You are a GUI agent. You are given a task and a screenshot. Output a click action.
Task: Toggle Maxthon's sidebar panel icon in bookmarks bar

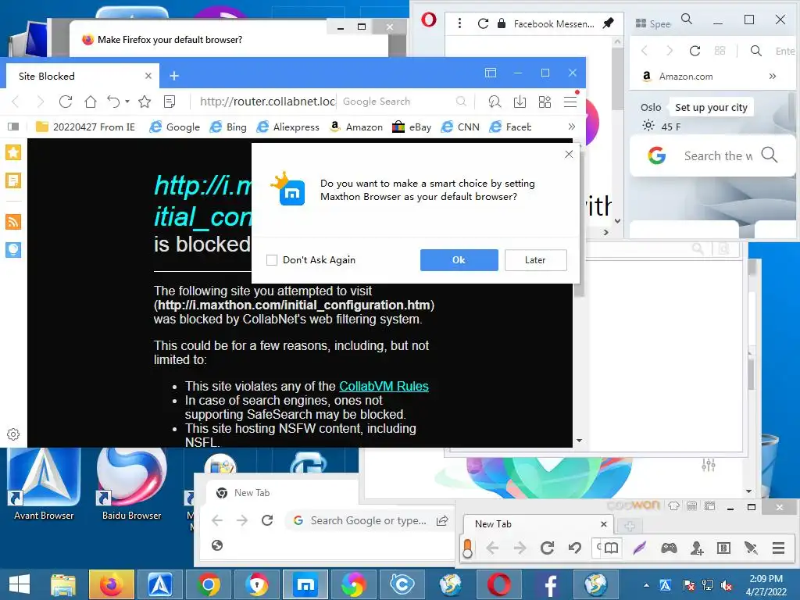click(13, 127)
